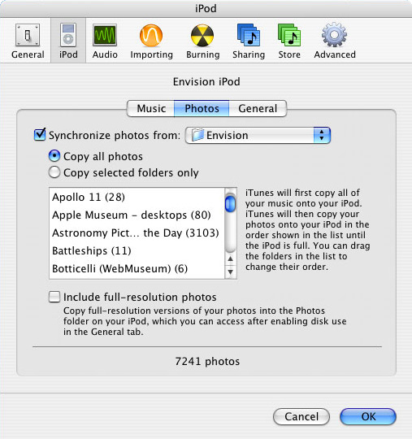
Task: Select Copy selected folders only option
Action: tap(54, 172)
